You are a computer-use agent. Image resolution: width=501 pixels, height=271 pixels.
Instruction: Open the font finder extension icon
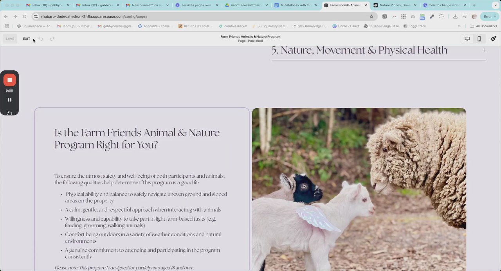pyautogui.click(x=384, y=16)
